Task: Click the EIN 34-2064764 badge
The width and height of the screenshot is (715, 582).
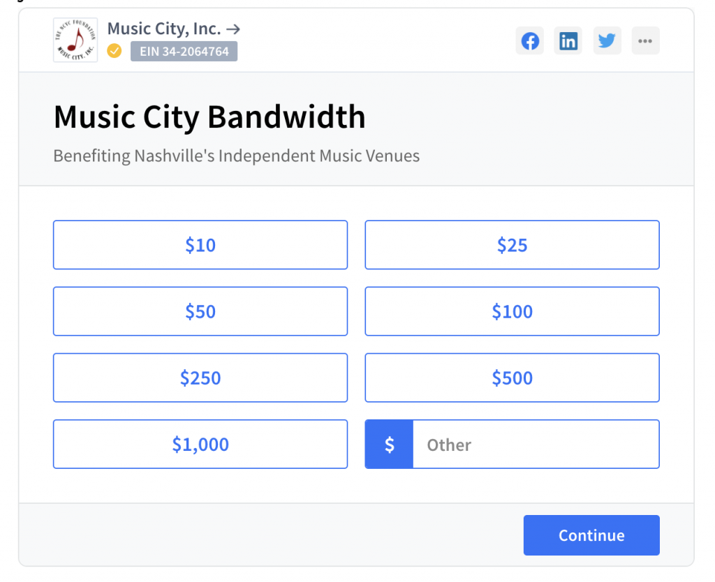Action: point(184,51)
